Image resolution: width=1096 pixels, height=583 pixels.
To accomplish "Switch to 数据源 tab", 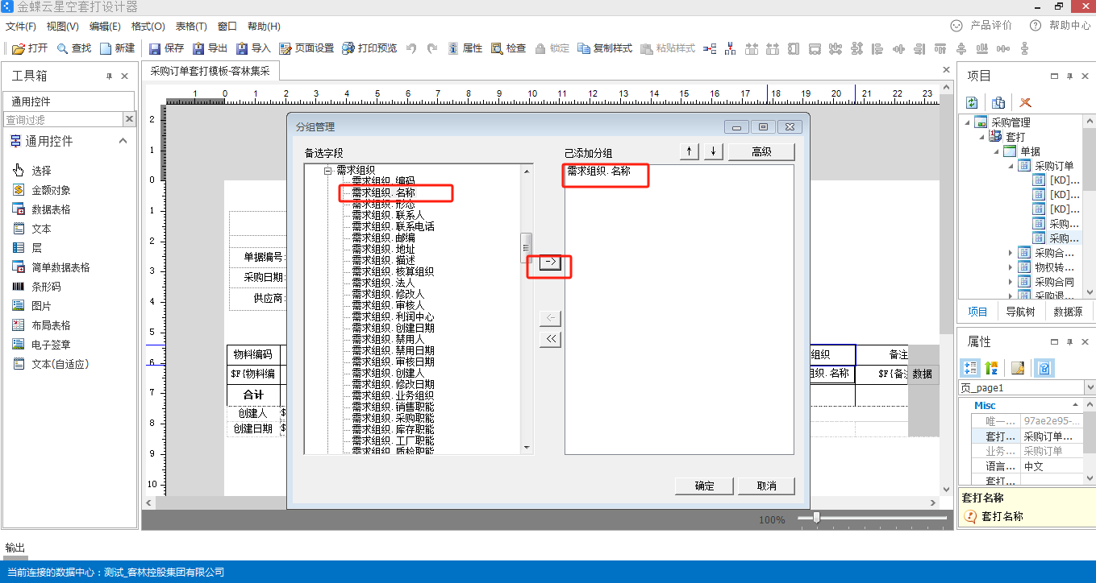I will tap(1068, 312).
